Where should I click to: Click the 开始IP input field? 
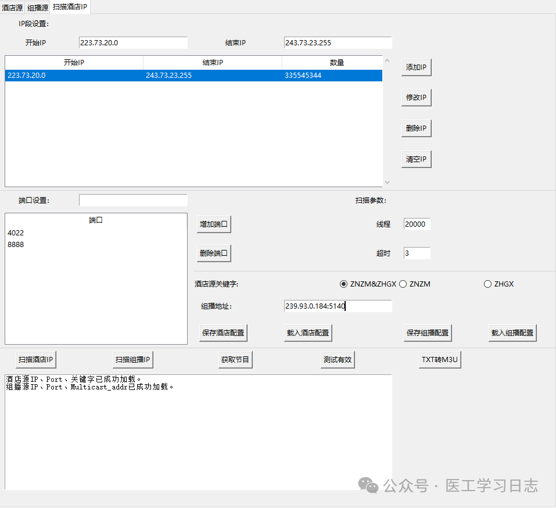coord(133,42)
